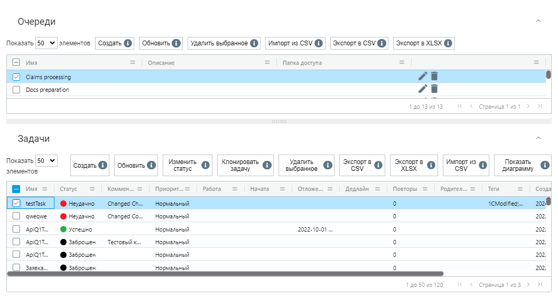Open the tasks page-size dropdown showing 50

46,160
